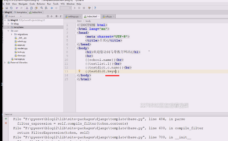Click the intention lightbulb on line 13

tap(79, 71)
